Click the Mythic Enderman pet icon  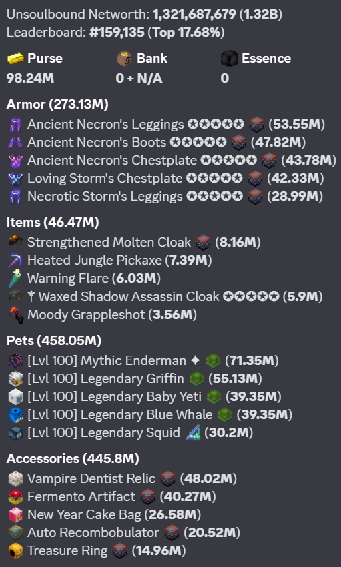coord(15,360)
